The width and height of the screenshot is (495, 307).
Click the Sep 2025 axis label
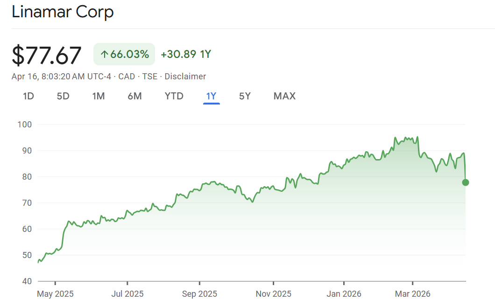click(x=199, y=294)
